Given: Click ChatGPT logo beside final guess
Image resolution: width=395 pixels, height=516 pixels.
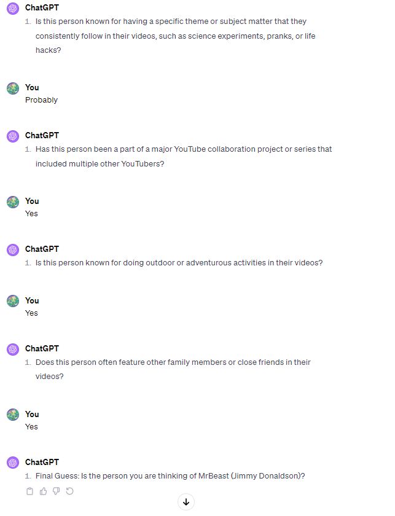Looking at the screenshot, I should 13,463.
